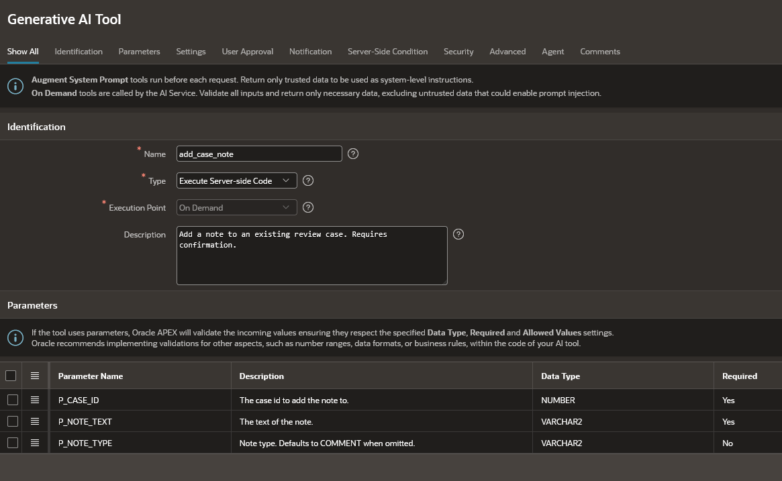Click the Required 'Yes' cell for P_CASE_ID

(748, 400)
